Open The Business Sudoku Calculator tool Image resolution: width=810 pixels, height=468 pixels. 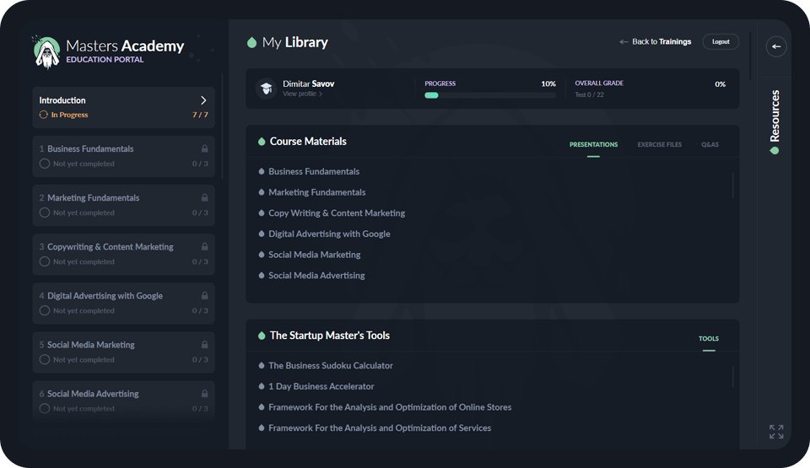(331, 366)
